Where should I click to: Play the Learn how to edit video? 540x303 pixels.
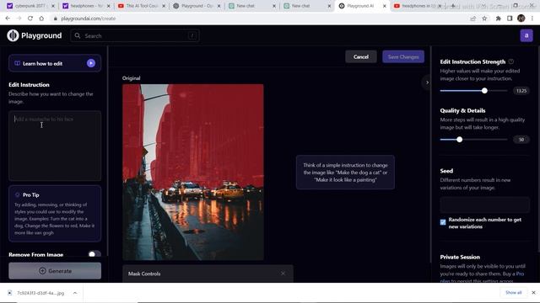coord(91,63)
